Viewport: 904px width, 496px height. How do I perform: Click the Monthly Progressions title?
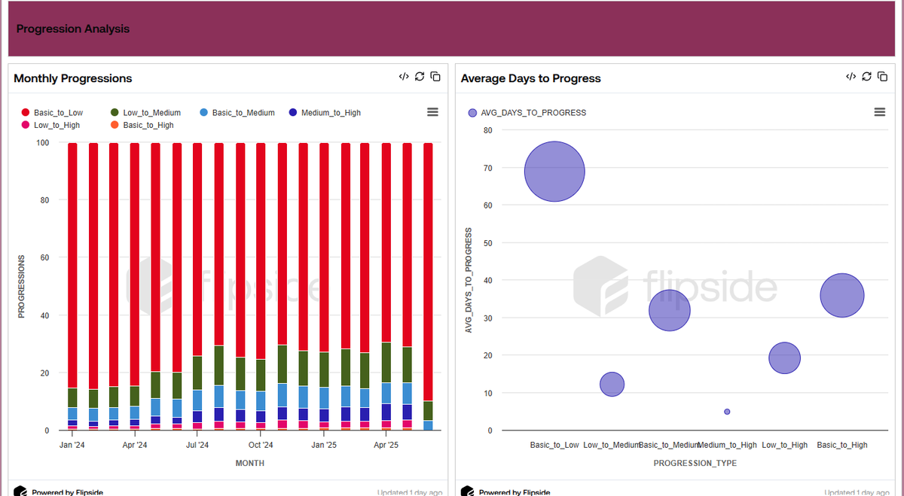click(x=73, y=78)
